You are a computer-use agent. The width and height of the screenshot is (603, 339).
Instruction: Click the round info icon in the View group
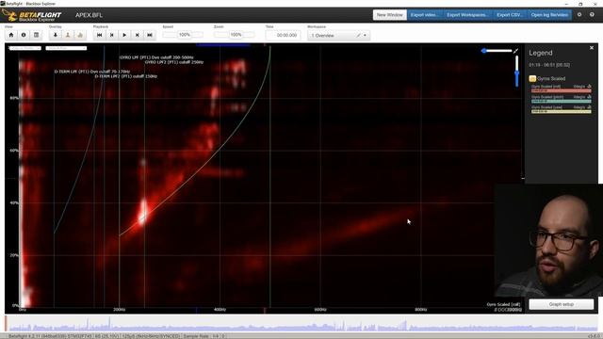(x=24, y=35)
